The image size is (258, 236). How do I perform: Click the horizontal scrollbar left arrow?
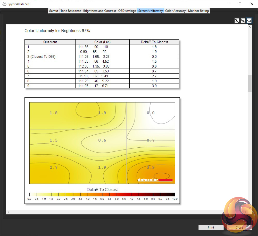click(x=8, y=212)
